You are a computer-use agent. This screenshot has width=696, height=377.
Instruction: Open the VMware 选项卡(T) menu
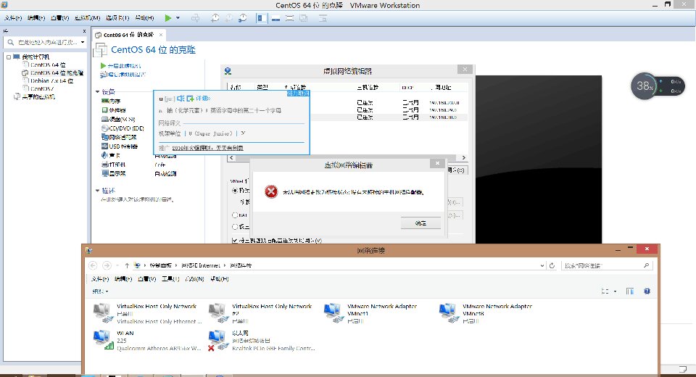pos(117,18)
